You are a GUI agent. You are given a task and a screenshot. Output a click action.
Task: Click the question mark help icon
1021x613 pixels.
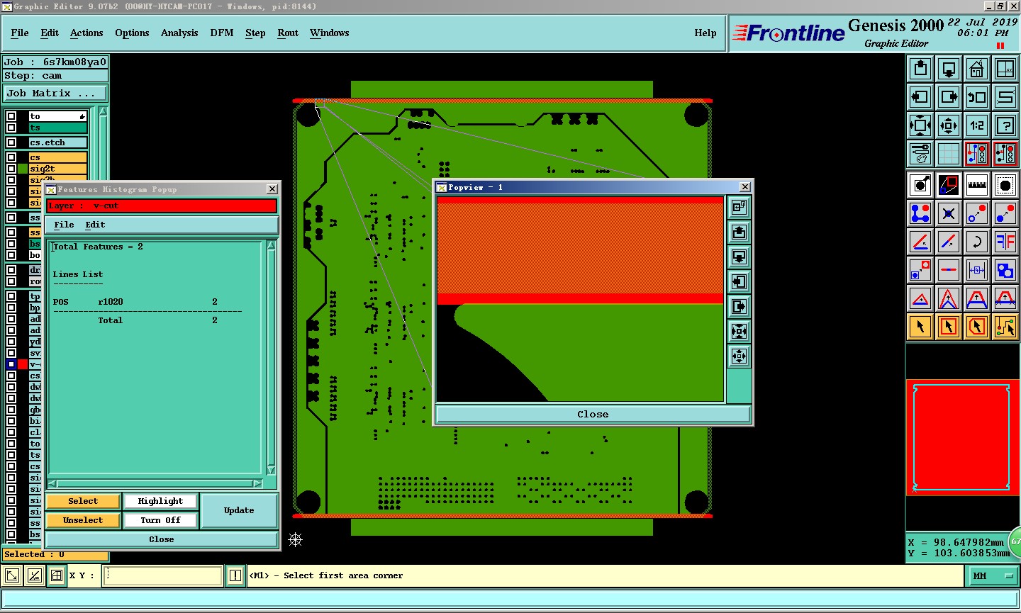tap(1005, 125)
